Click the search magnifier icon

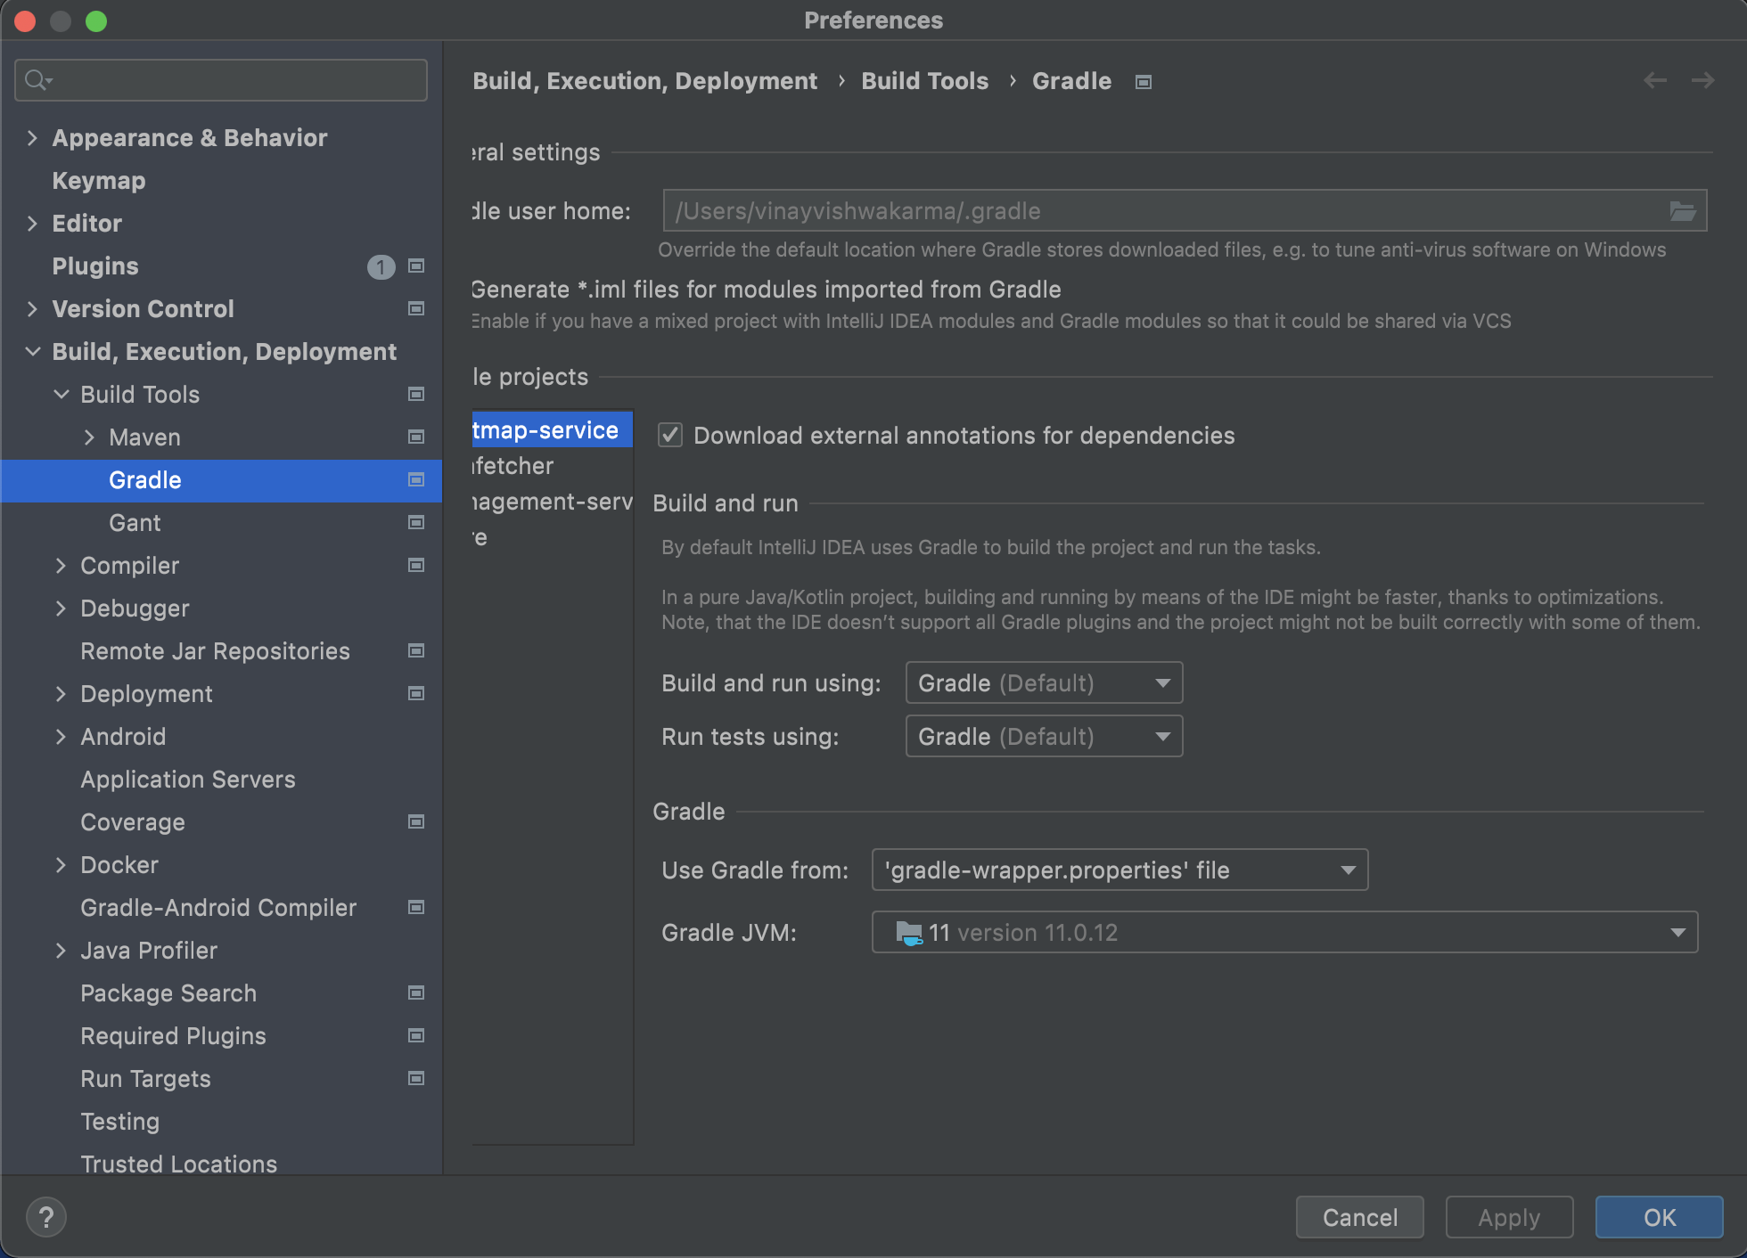tap(37, 80)
